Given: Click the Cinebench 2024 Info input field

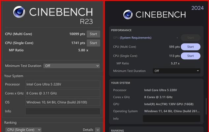Looking at the screenshot, I should click(171, 119).
